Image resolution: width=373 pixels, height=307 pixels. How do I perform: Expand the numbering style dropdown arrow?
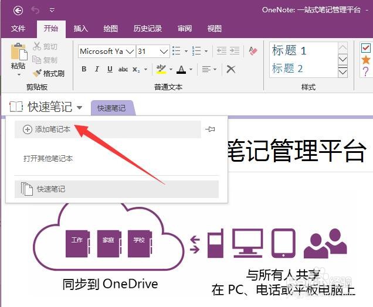click(206, 51)
